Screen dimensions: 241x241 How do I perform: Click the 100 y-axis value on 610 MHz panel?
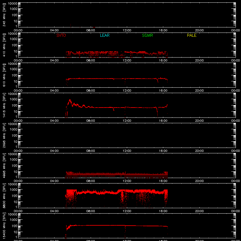(15, 75)
